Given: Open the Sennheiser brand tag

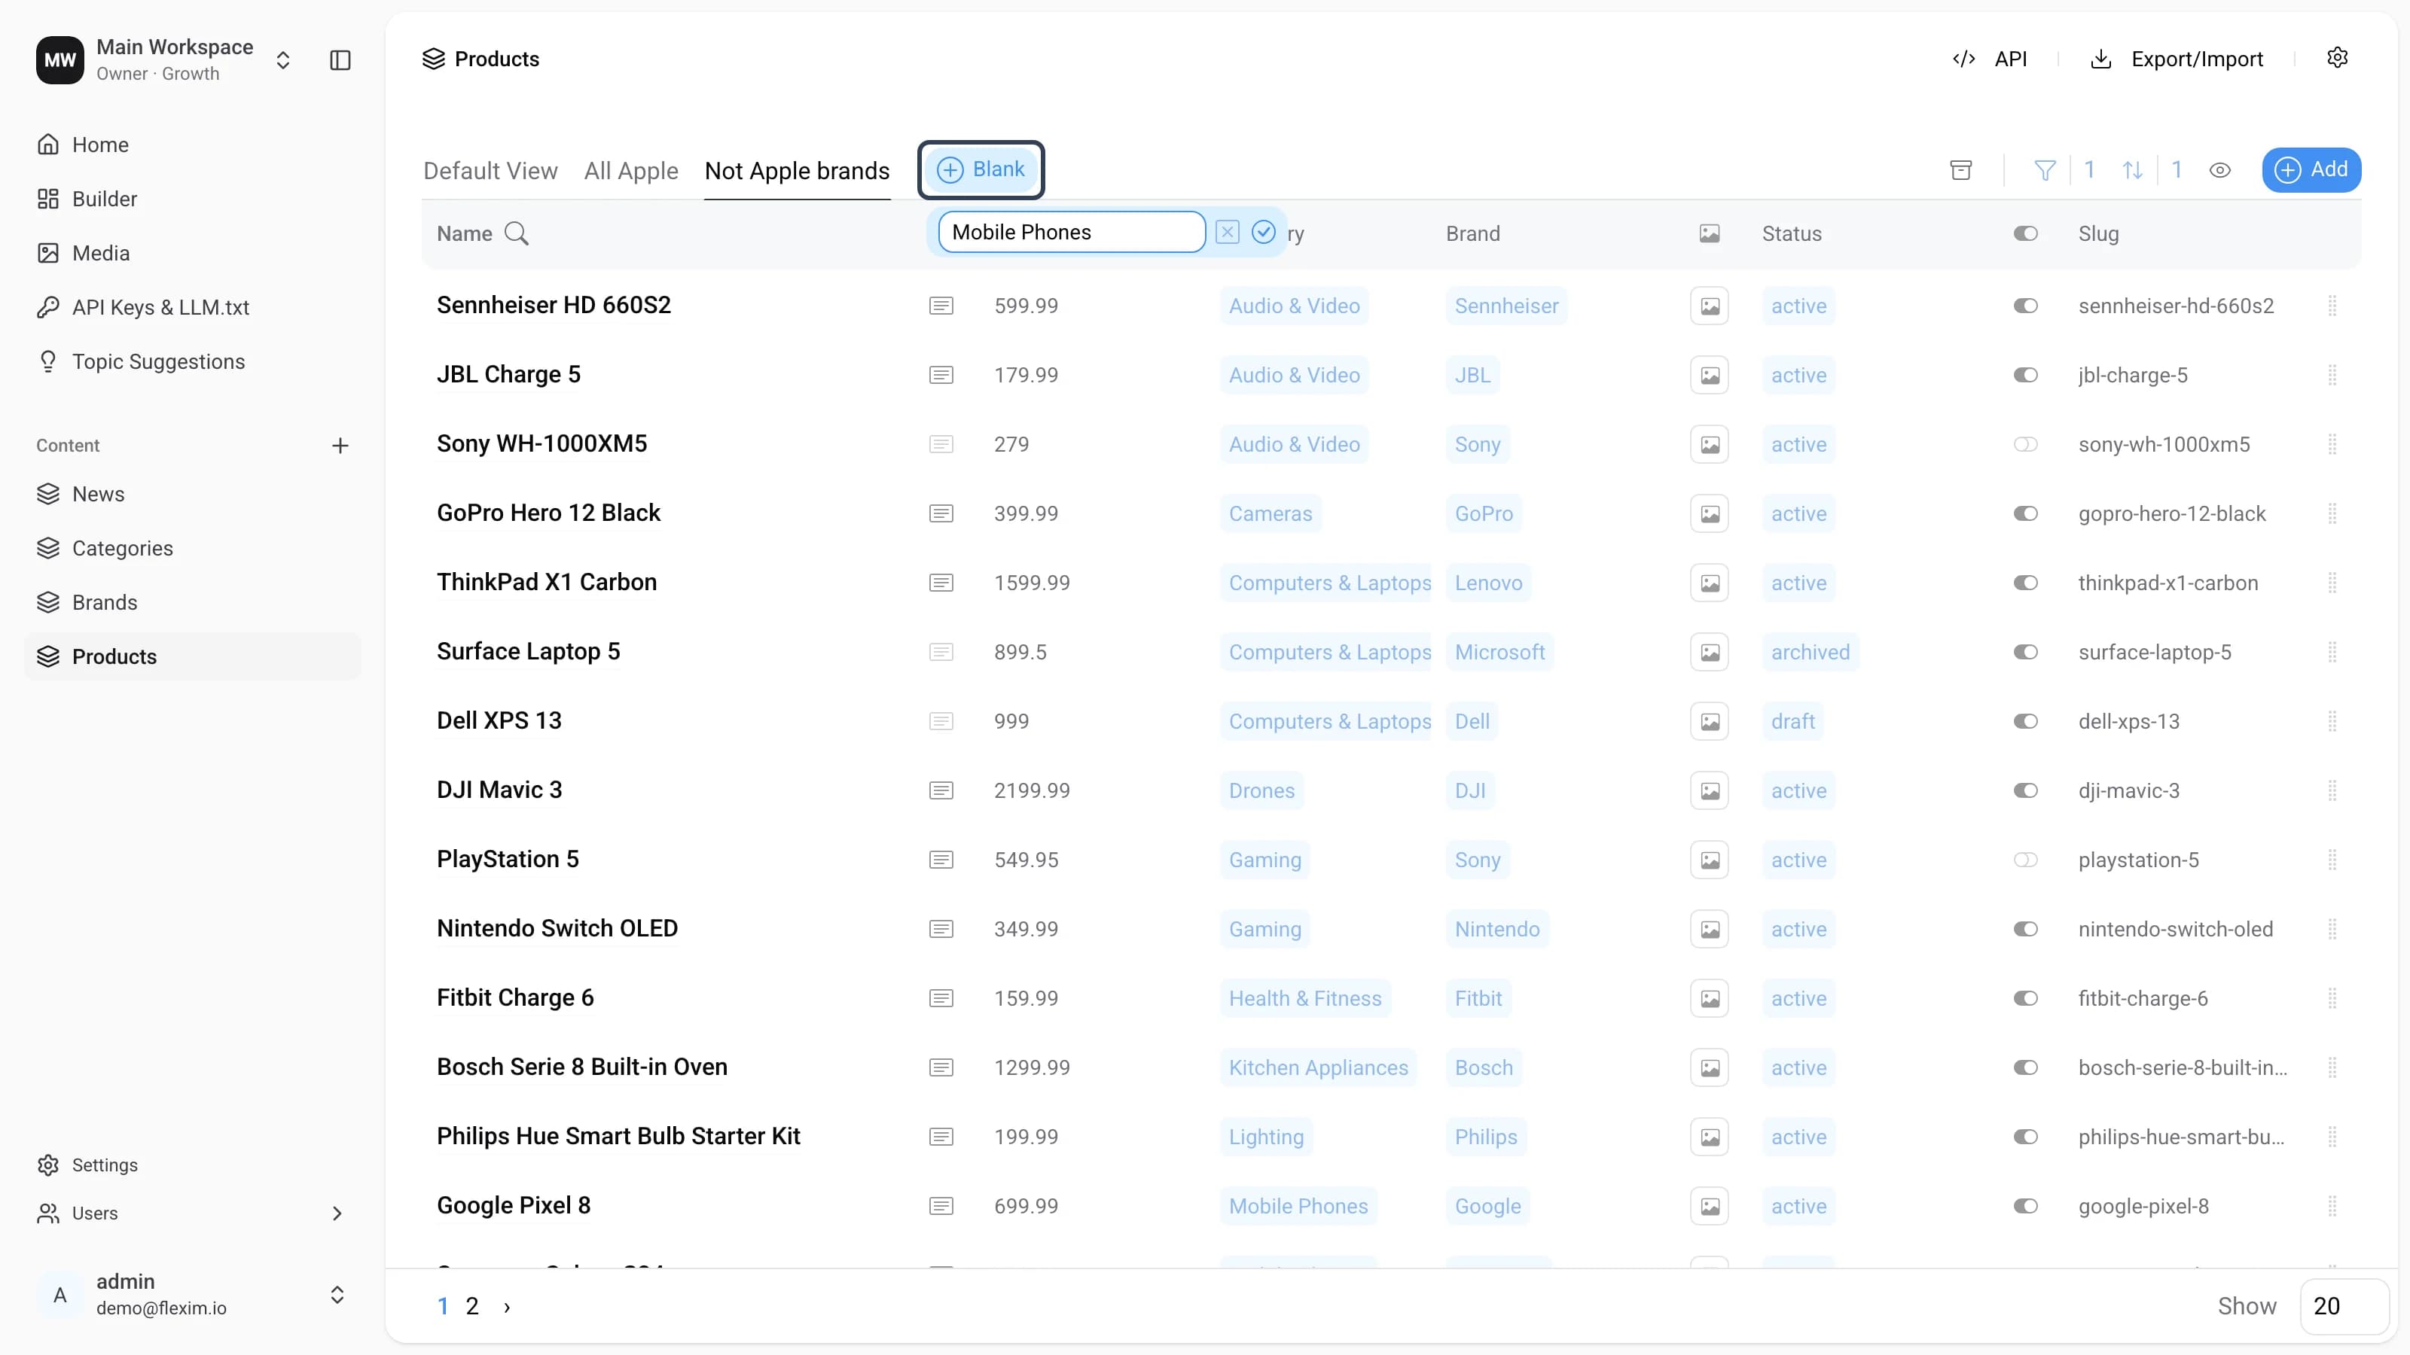Looking at the screenshot, I should coord(1506,306).
